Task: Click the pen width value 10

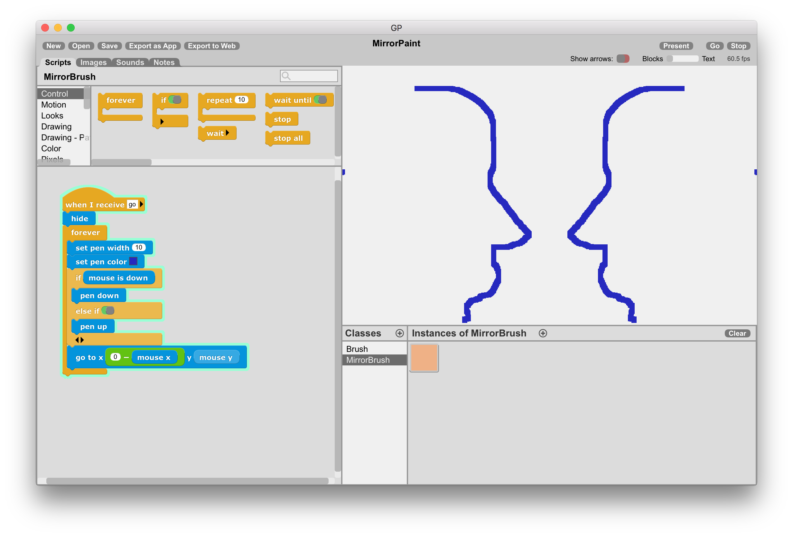Action: tap(138, 247)
